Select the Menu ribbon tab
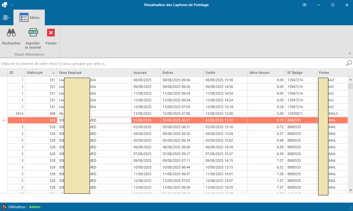 29,18
